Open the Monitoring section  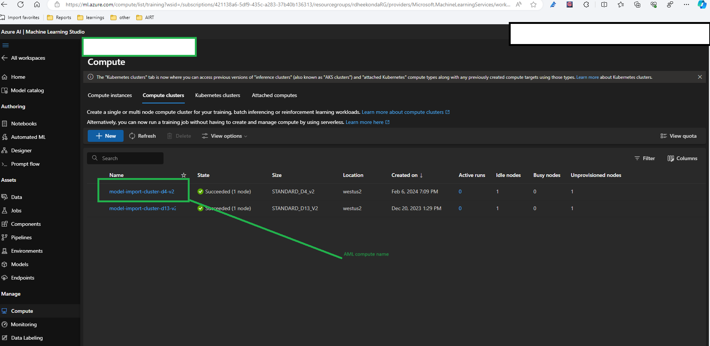coord(24,324)
